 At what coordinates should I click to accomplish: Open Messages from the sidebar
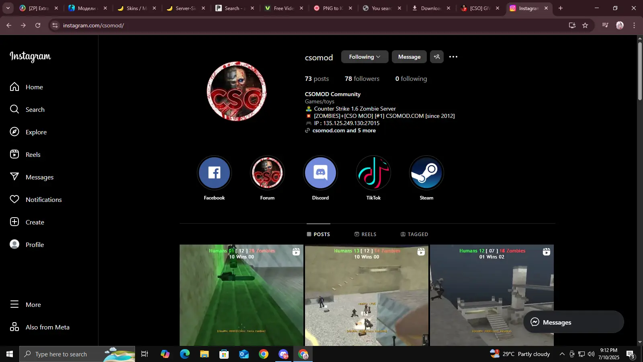point(32,177)
